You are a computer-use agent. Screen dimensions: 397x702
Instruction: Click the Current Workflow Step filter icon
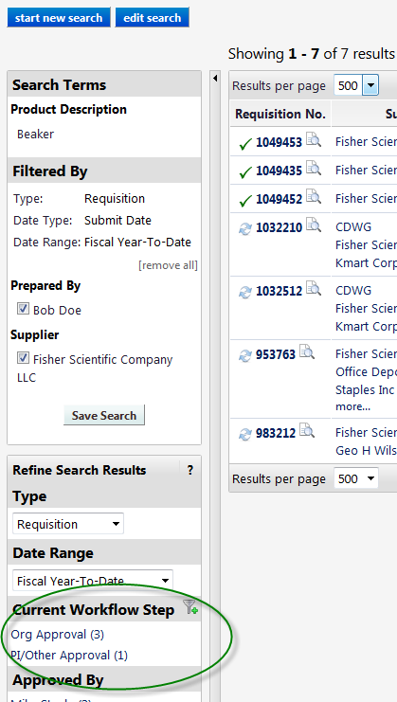tap(190, 607)
